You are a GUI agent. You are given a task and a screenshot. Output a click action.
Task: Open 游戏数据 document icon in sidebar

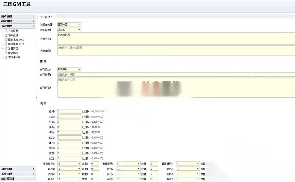pyautogui.click(x=6, y=35)
